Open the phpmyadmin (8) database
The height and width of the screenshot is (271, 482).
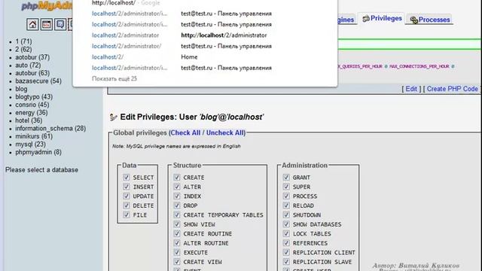38,152
